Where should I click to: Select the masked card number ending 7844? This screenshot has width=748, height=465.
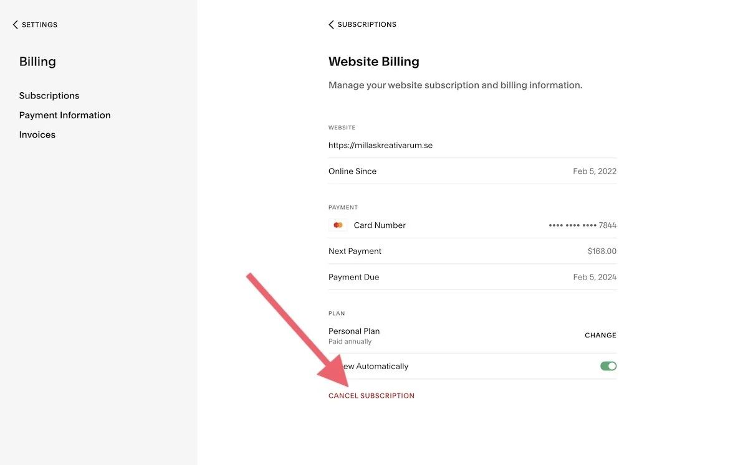pos(582,225)
